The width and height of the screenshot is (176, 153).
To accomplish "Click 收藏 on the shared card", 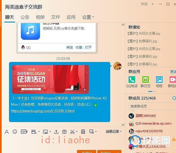I will pos(79,47).
